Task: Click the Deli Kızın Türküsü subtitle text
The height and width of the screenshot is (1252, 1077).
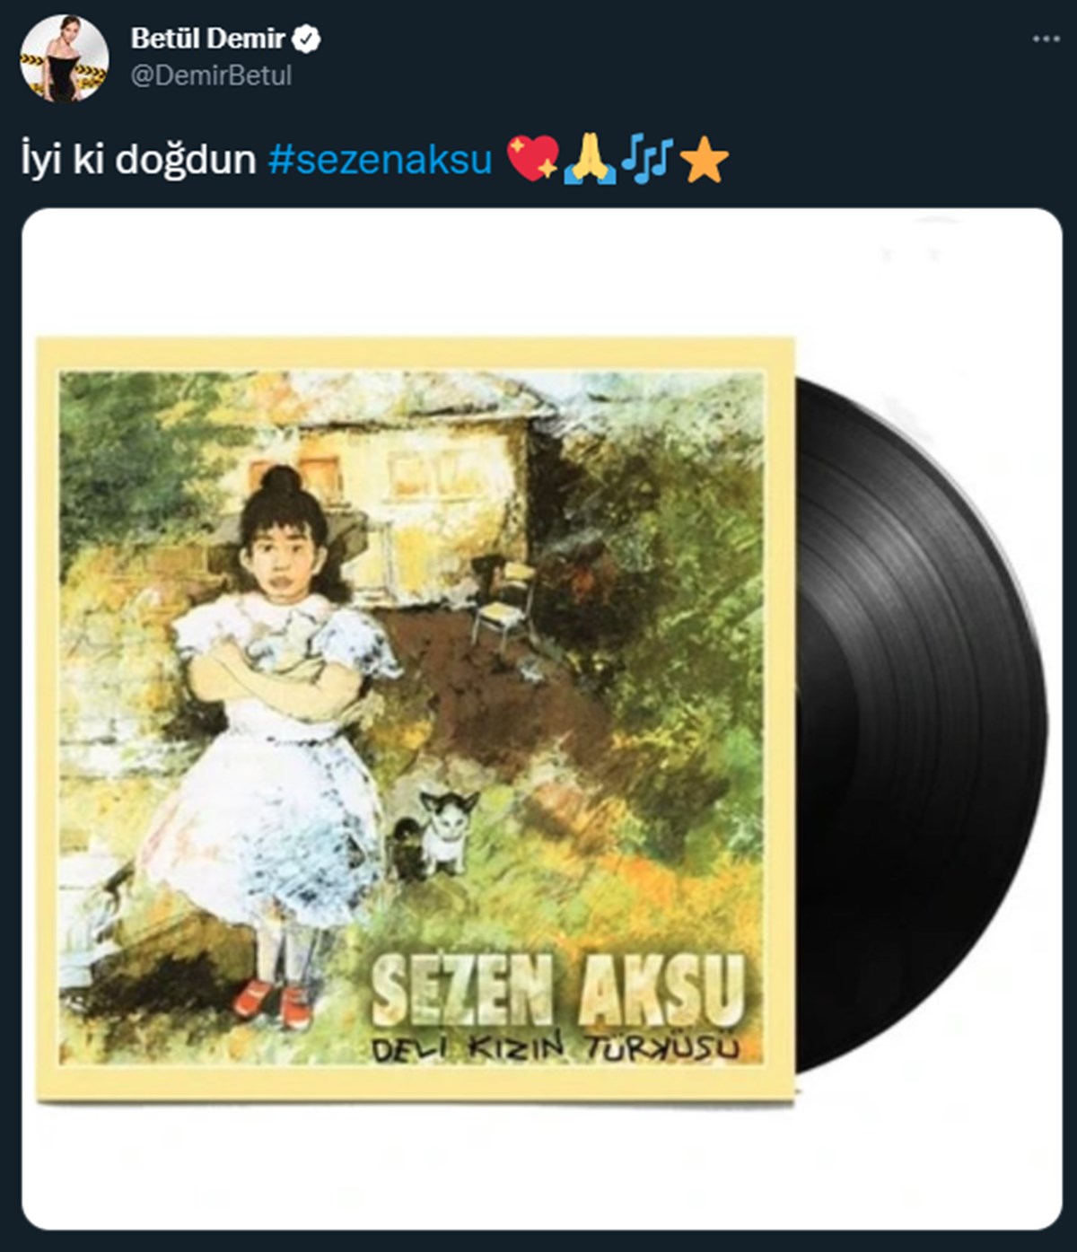Action: 556,1047
